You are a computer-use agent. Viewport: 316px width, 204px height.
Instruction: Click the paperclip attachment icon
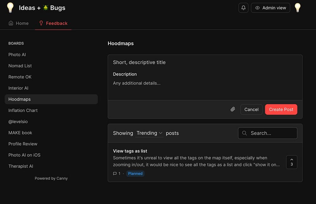(x=233, y=109)
